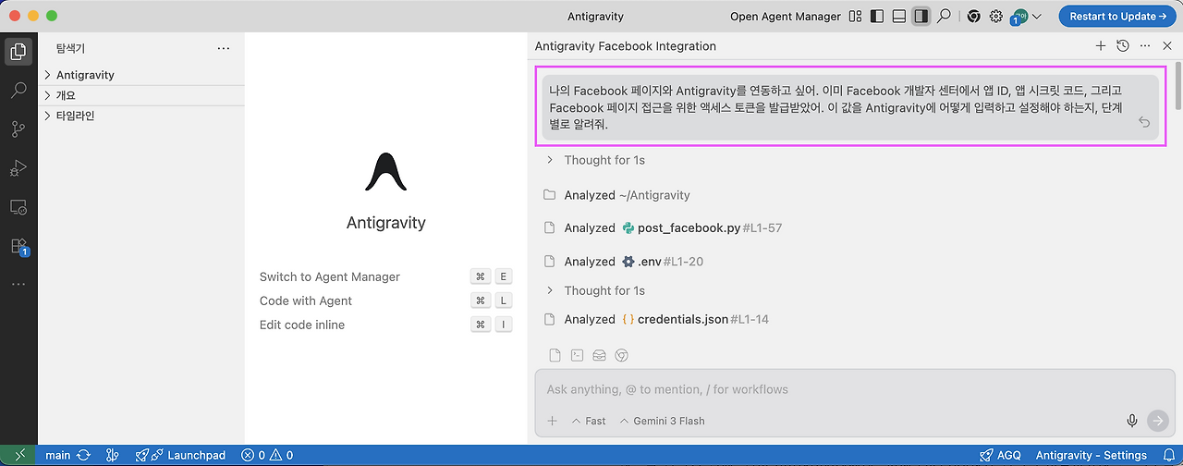The height and width of the screenshot is (466, 1183).
Task: Revert to this message undo arrow
Action: point(1144,122)
